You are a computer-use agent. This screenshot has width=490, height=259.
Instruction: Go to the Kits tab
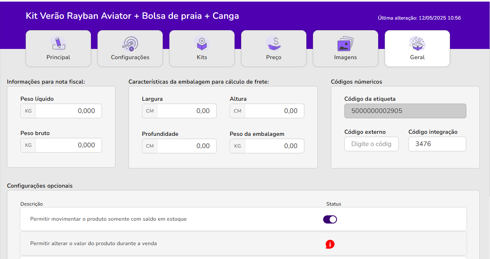(x=202, y=49)
